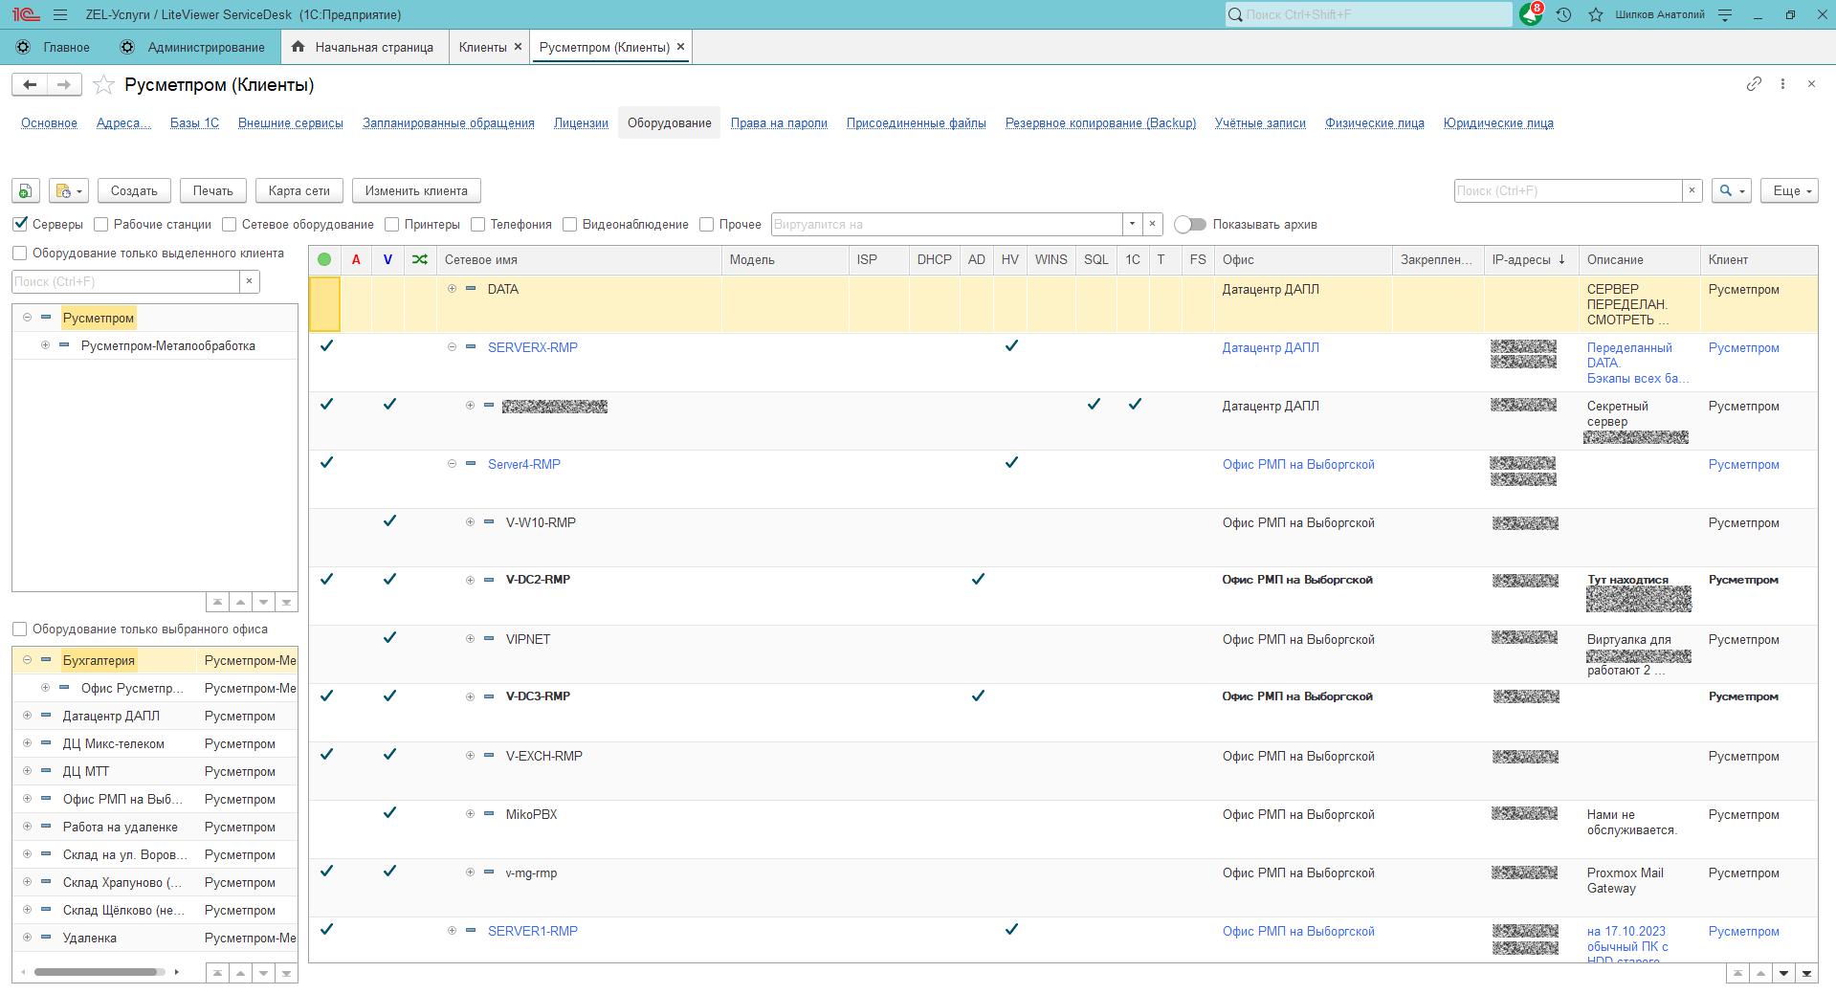Sort by the red A column header
The width and height of the screenshot is (1836, 994).
coord(356,259)
